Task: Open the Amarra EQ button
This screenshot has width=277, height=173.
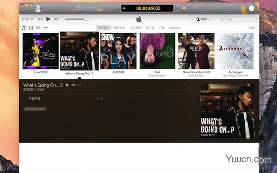Action: coord(178,8)
